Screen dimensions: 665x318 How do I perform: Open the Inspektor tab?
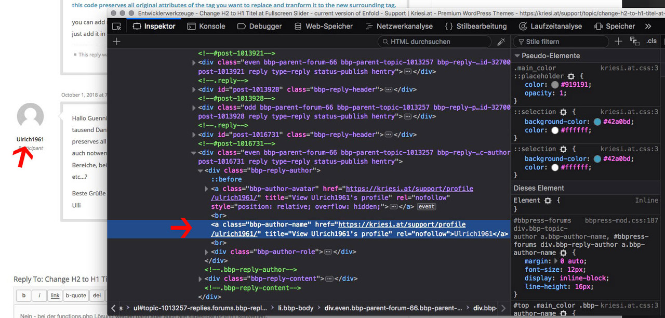[x=154, y=26]
